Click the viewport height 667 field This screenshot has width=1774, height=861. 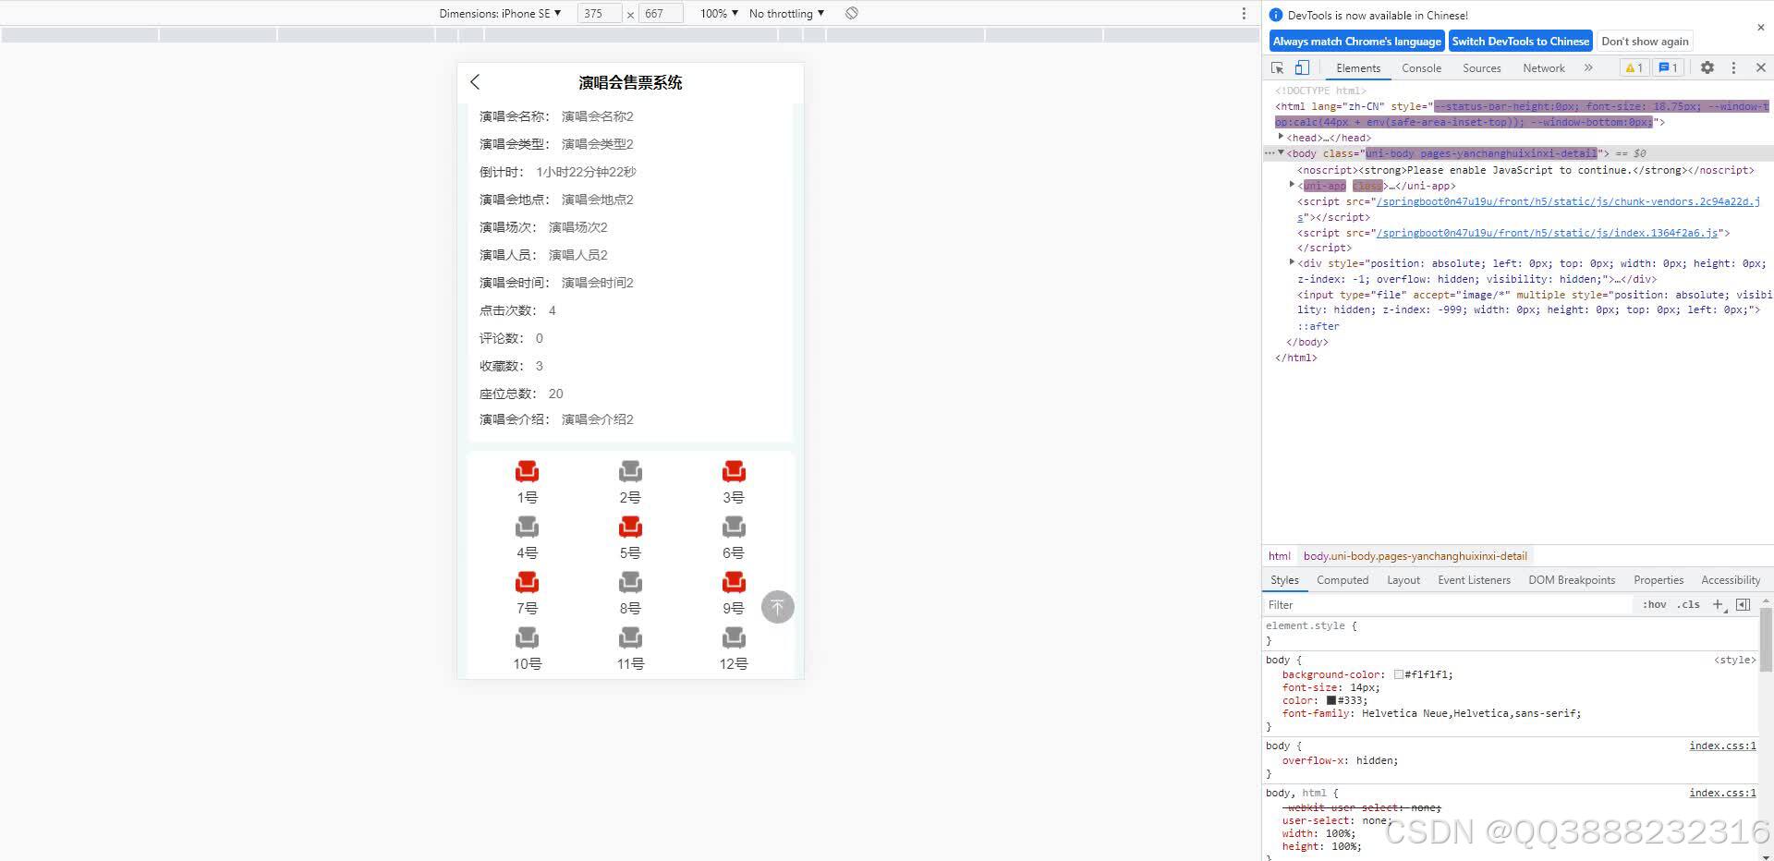pyautogui.click(x=661, y=14)
